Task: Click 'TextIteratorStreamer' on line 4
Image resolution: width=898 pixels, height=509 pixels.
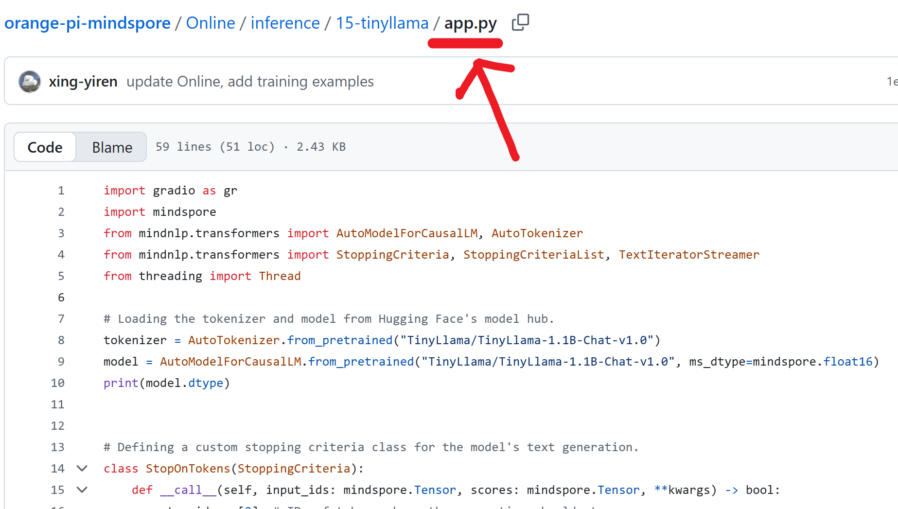Action: [x=689, y=255]
